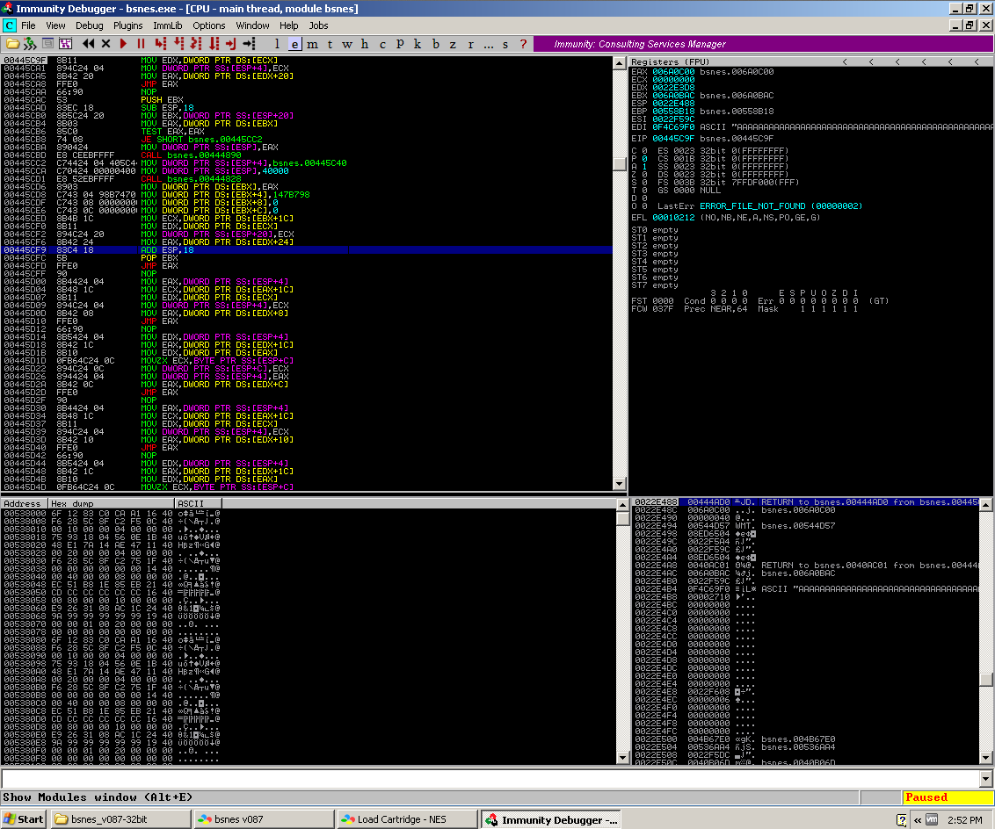995x829 pixels.
Task: Click the command input field at bottom
Action: pos(490,778)
